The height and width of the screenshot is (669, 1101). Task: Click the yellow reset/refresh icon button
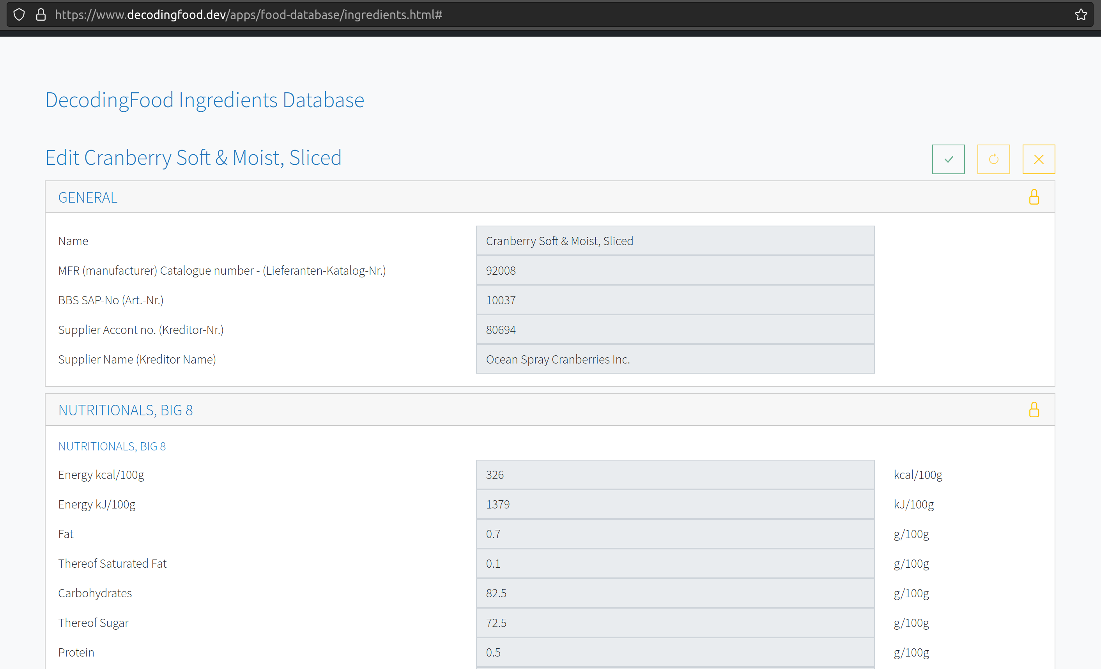click(993, 159)
